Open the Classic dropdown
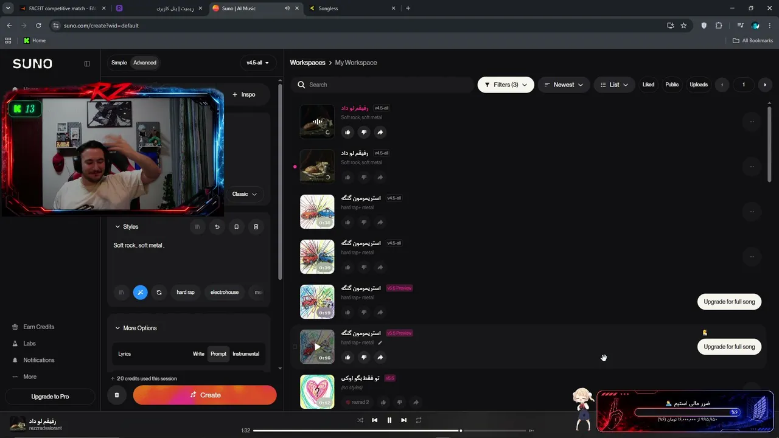The height and width of the screenshot is (438, 779). point(245,194)
